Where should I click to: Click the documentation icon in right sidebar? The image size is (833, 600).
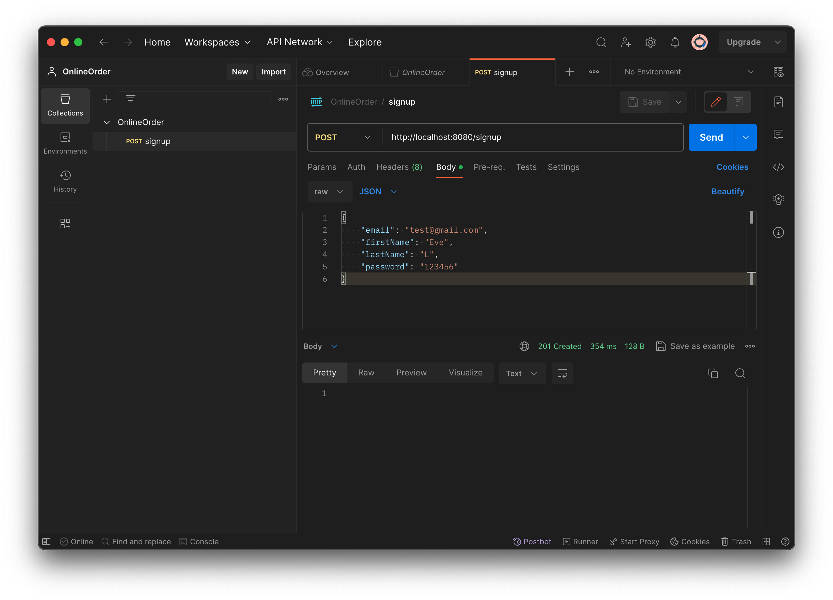pyautogui.click(x=778, y=102)
